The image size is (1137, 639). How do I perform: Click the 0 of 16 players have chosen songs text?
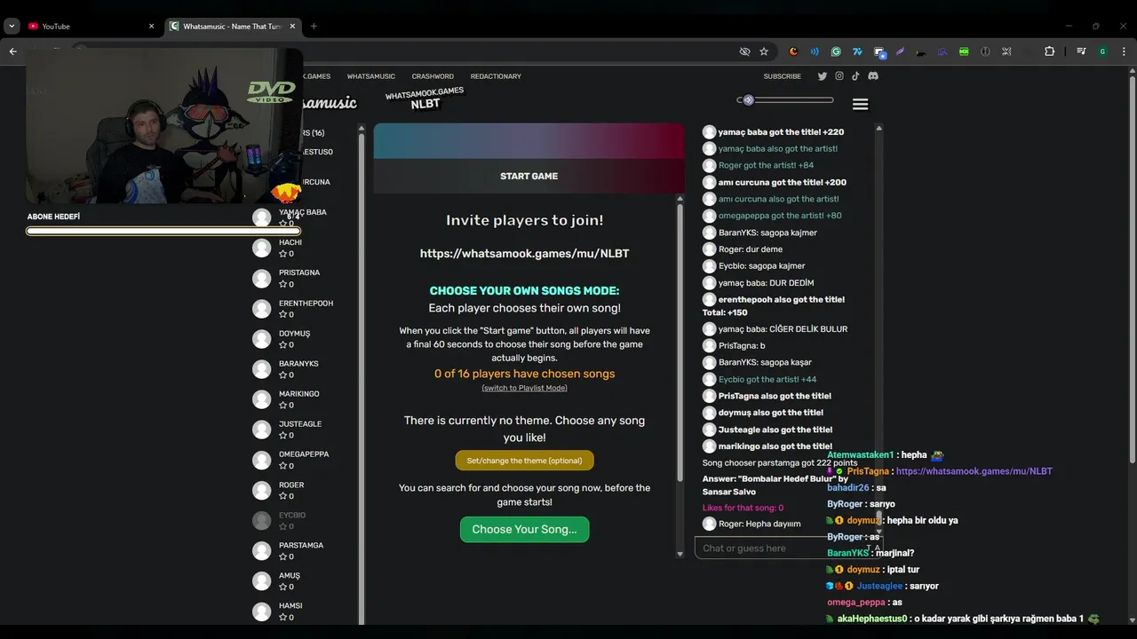524,374
